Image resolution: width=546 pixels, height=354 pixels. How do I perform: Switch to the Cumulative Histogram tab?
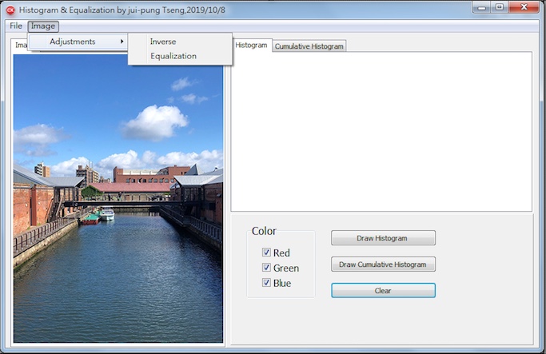(x=309, y=46)
